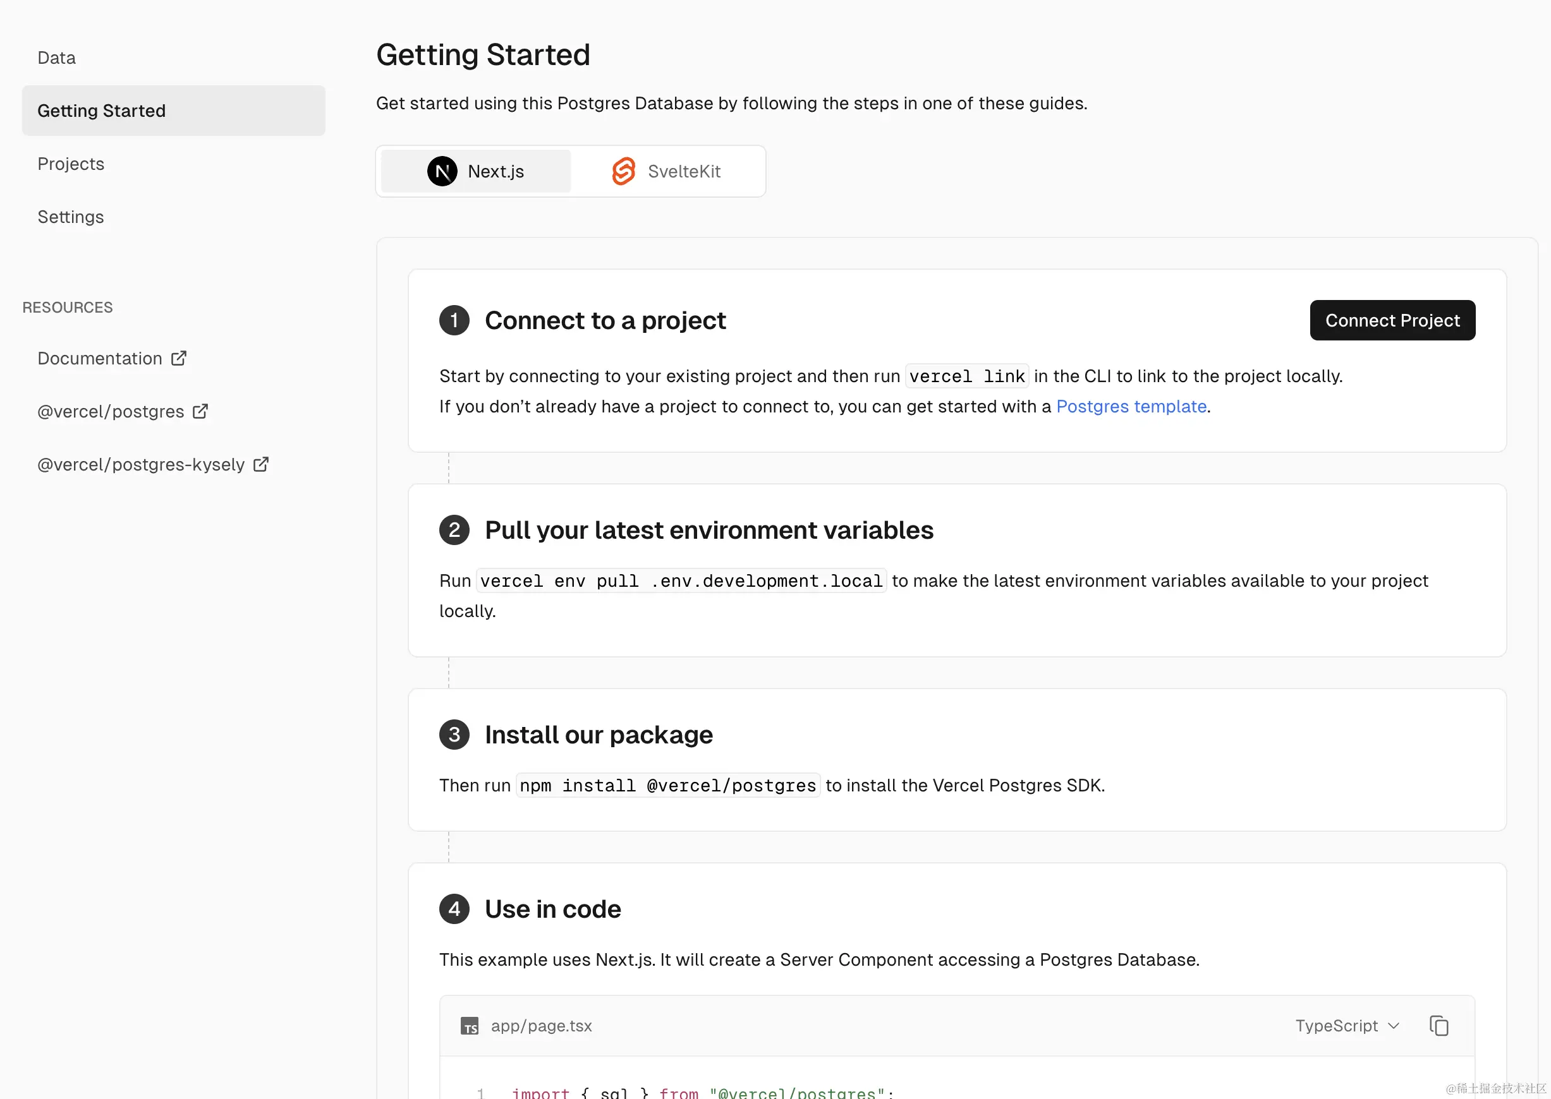Click the npm install @vercel/postgres snippet
1551x1099 pixels.
pos(667,785)
